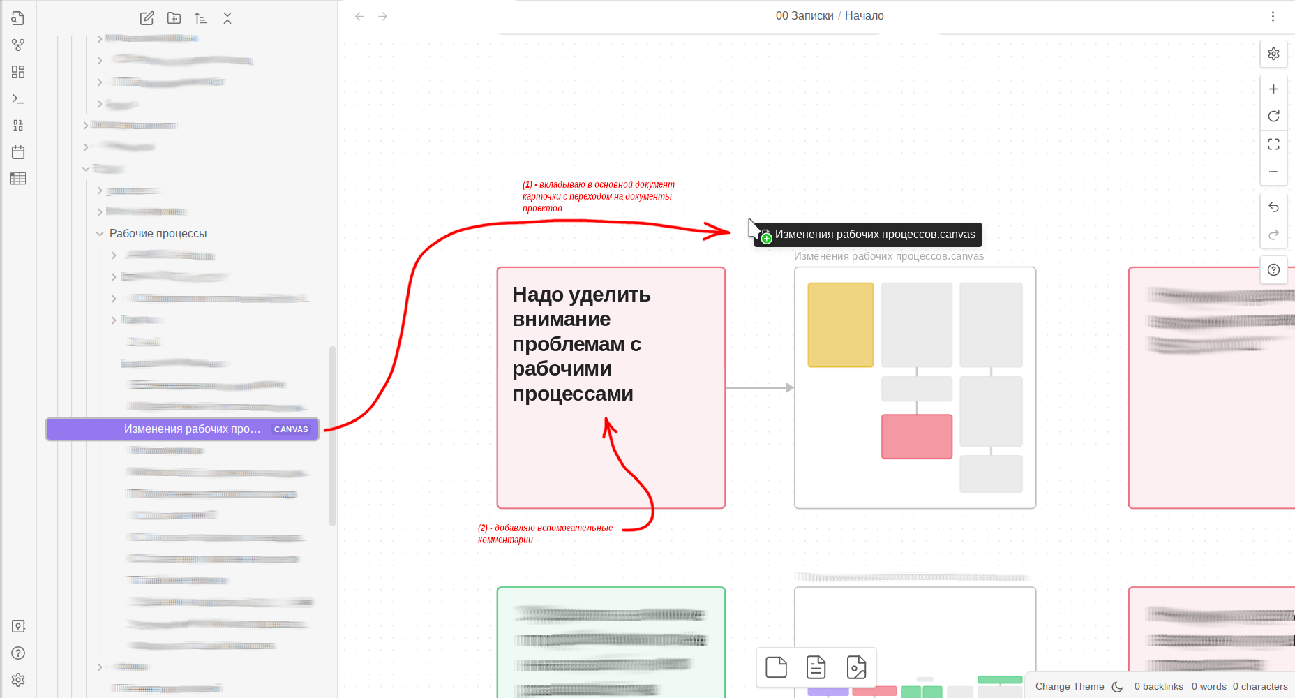Open the graph view from ribbon
Viewport: 1295px width, 698px height.
point(18,45)
